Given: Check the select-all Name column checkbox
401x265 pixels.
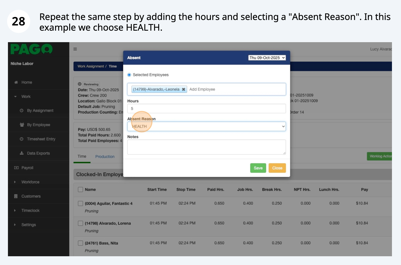Looking at the screenshot, I should (81, 189).
